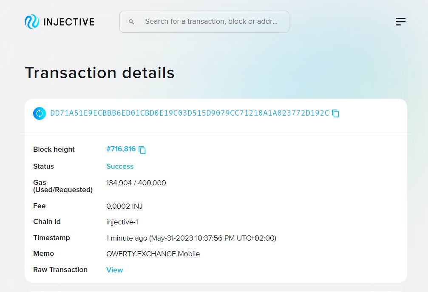Select the gas value 134,904 / 400,000

pyautogui.click(x=136, y=183)
